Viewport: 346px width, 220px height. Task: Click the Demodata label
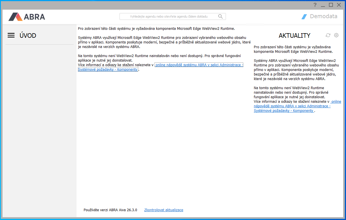coord(324,16)
